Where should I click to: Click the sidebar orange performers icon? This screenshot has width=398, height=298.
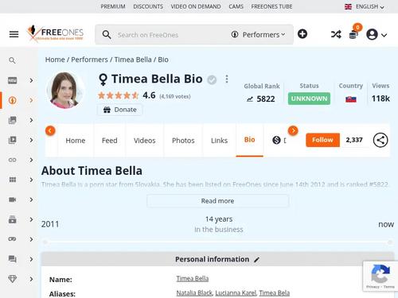point(13,100)
